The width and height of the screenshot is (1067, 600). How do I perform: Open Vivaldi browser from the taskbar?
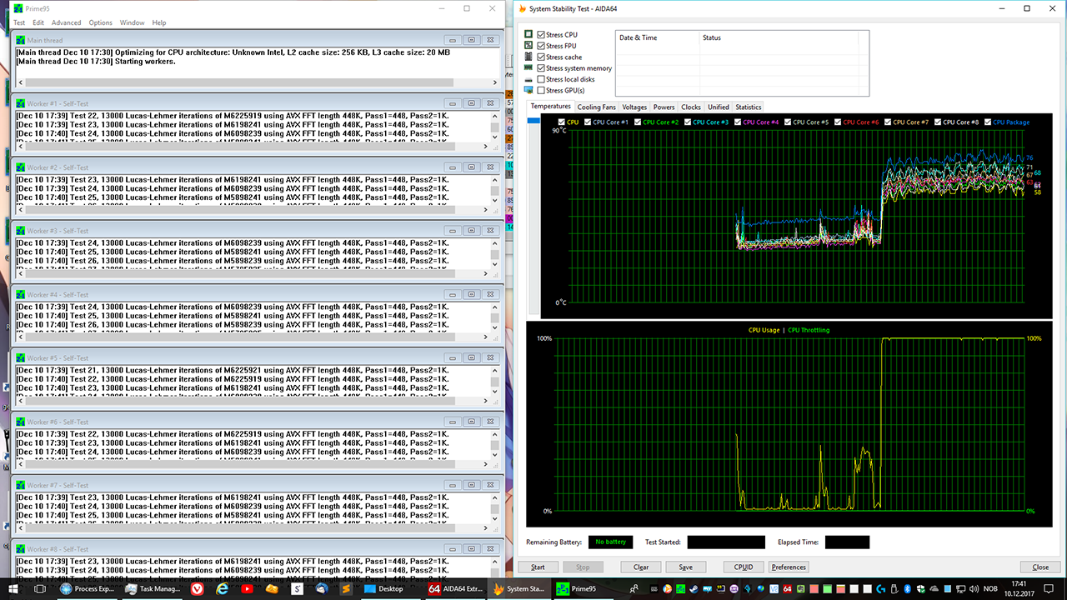pyautogui.click(x=198, y=588)
